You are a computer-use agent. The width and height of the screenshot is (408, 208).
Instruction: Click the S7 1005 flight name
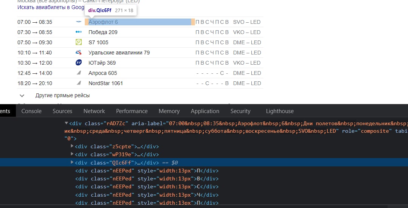(98, 42)
